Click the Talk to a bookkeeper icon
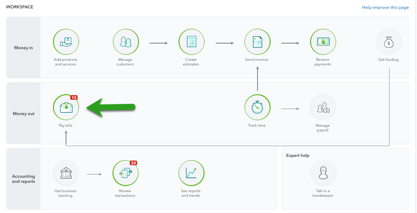 click(323, 174)
